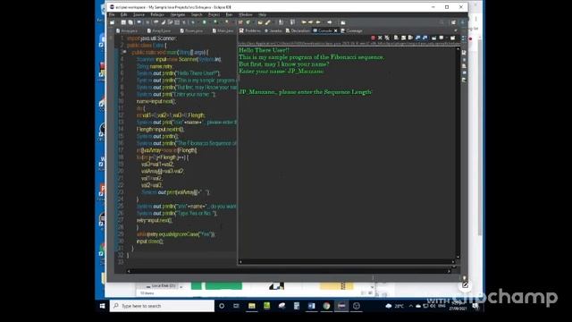Image resolution: width=572 pixels, height=322 pixels.
Task: Collapse the main method fold marker on line 3
Action: (x=124, y=52)
